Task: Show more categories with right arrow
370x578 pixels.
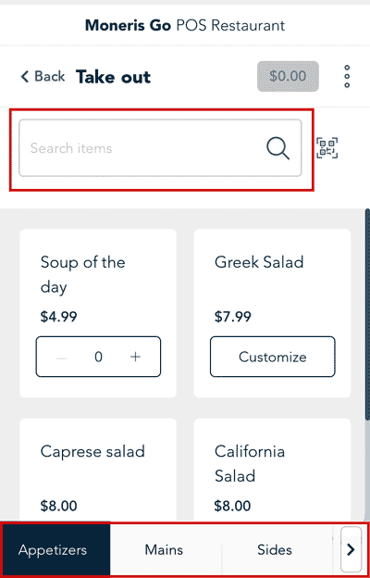Action: [x=351, y=549]
